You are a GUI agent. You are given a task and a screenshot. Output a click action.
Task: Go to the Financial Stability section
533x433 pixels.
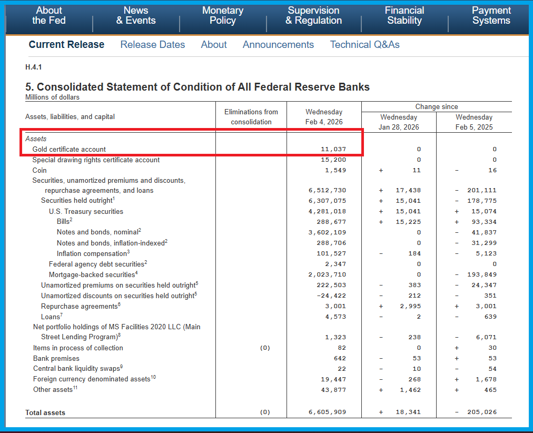coord(404,16)
